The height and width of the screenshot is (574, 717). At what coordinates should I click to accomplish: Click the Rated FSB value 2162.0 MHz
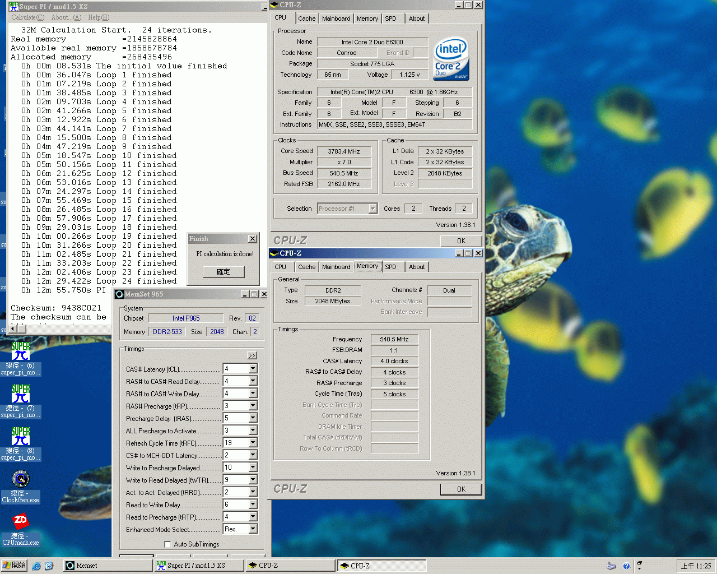pyautogui.click(x=344, y=184)
